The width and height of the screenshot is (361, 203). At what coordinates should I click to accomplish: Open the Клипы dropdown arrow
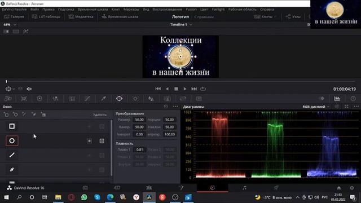(x=275, y=16)
